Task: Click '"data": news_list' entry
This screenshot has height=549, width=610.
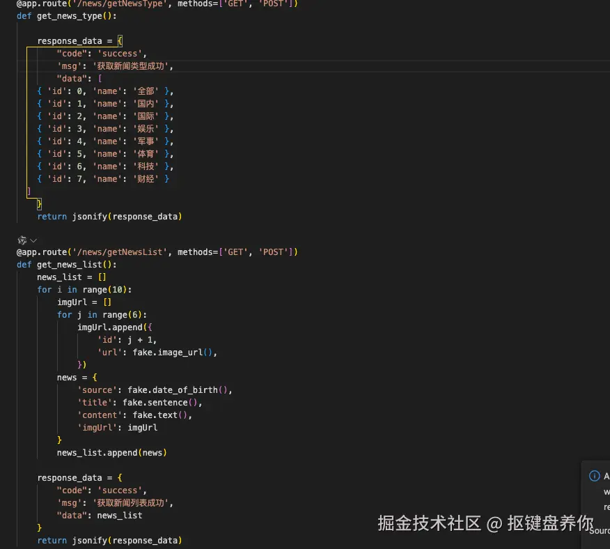Action: [x=100, y=516]
